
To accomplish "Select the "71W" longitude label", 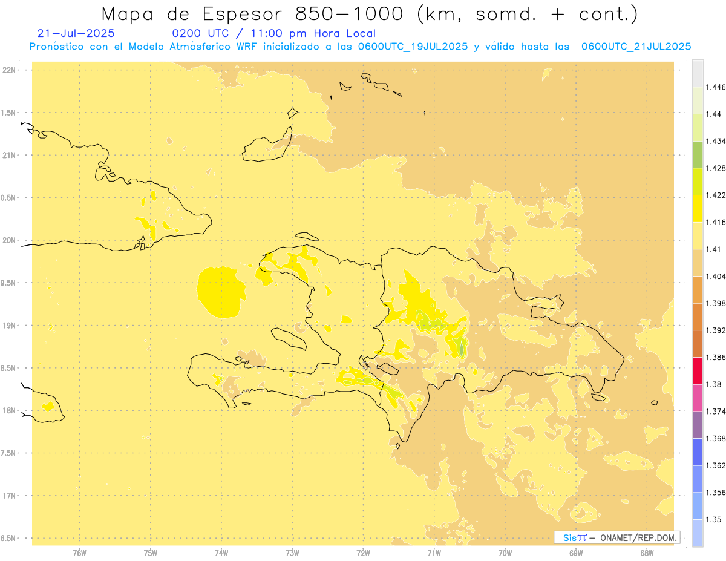I will click(x=434, y=553).
